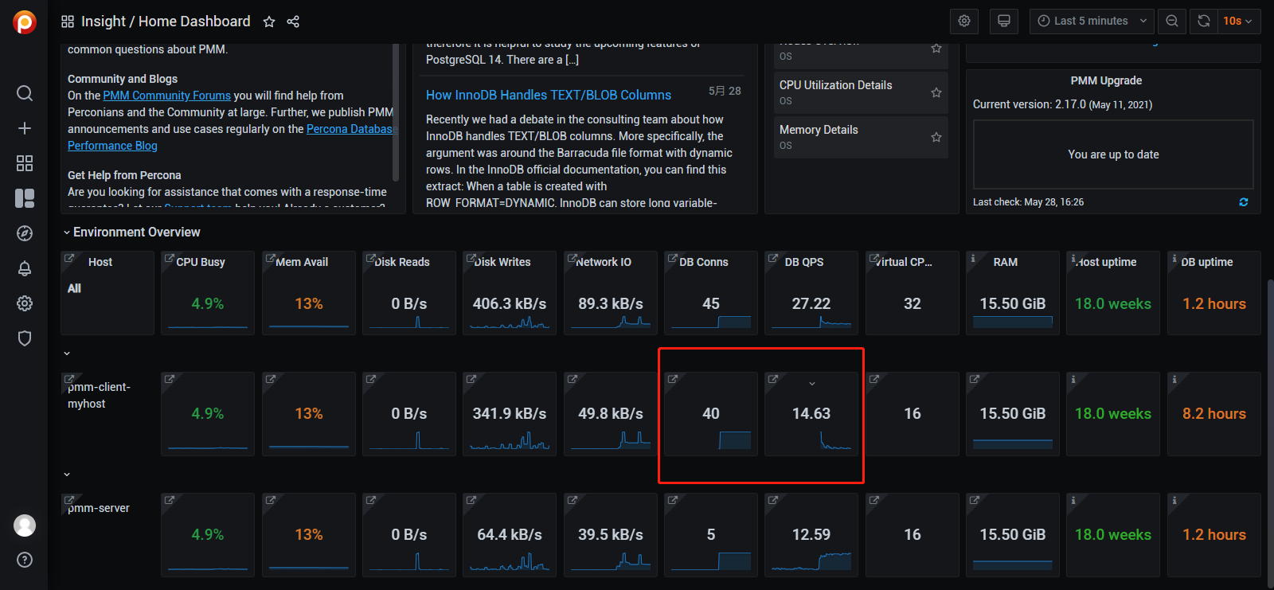Open the user profile avatar menu
1274x590 pixels.
[25, 526]
